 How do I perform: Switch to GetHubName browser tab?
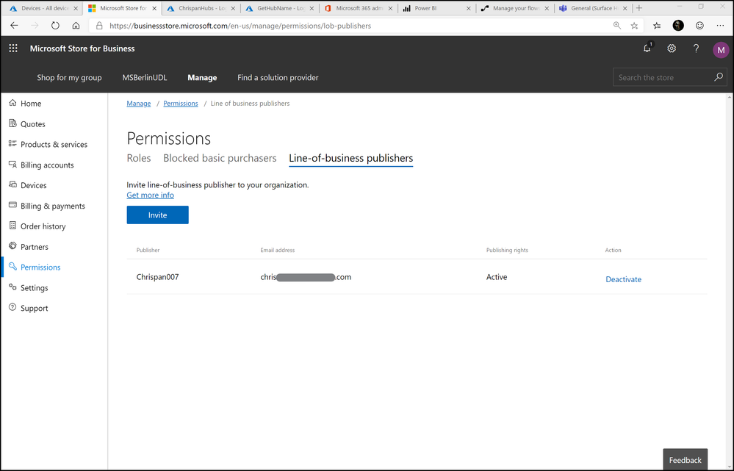pos(280,8)
